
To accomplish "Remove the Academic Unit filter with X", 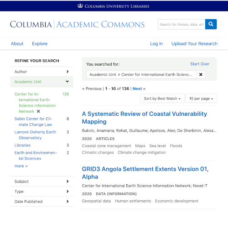I will (x=201, y=74).
